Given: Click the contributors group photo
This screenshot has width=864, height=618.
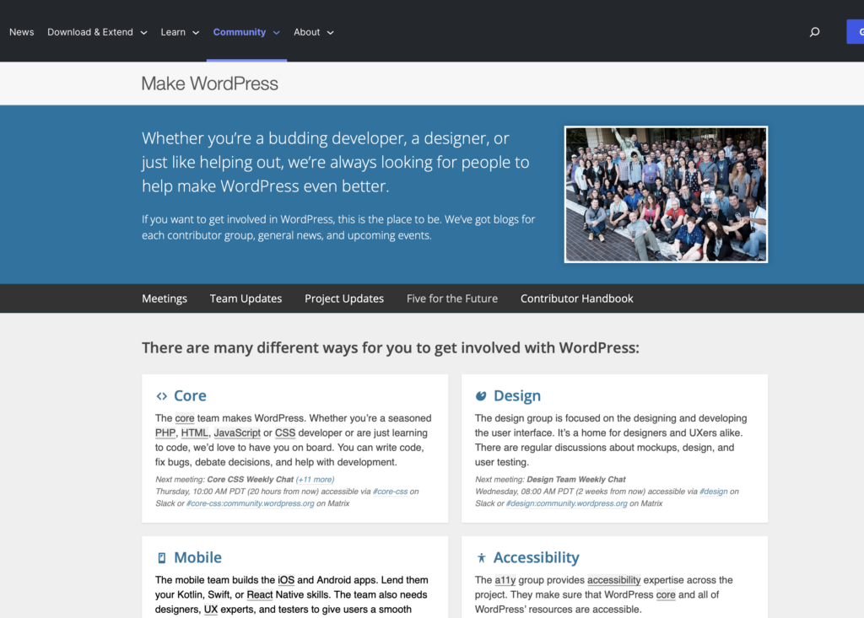Looking at the screenshot, I should (x=666, y=195).
